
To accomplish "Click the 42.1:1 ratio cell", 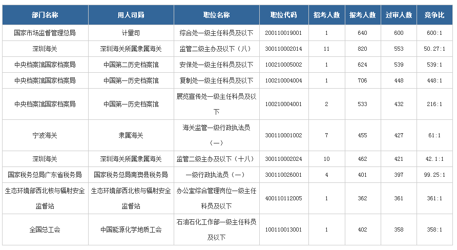I will coord(434,159).
